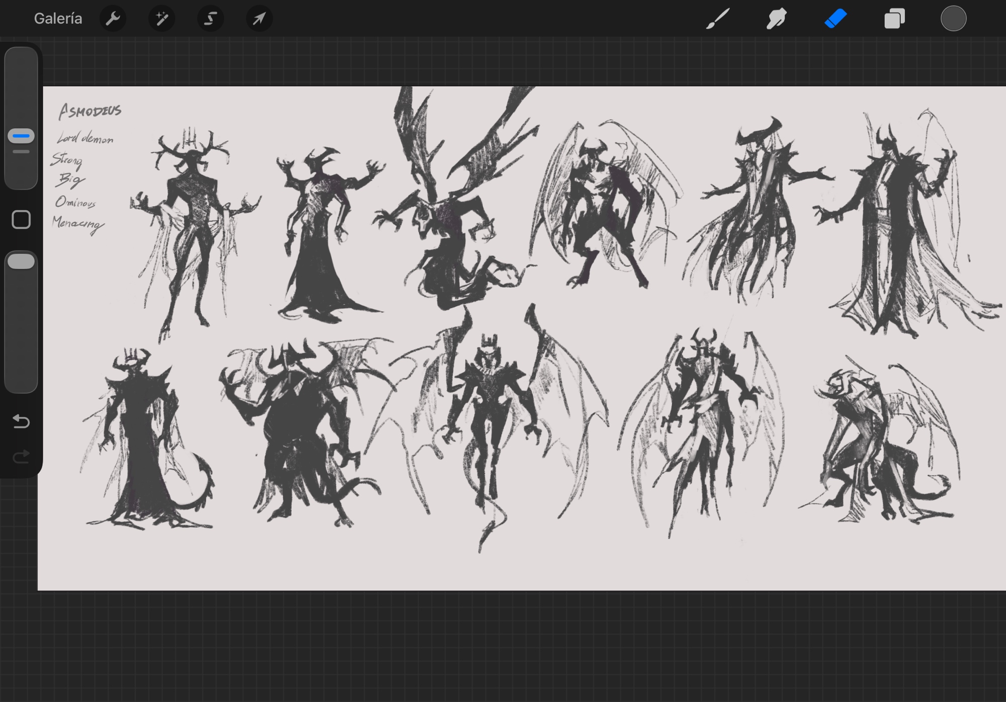This screenshot has width=1006, height=702.
Task: Open the active color picker circle
Action: pos(953,19)
